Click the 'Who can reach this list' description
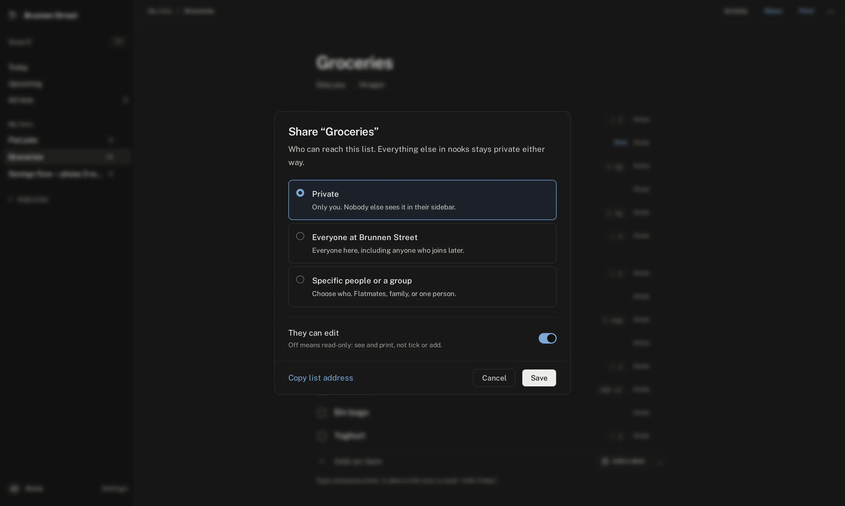 [416, 156]
